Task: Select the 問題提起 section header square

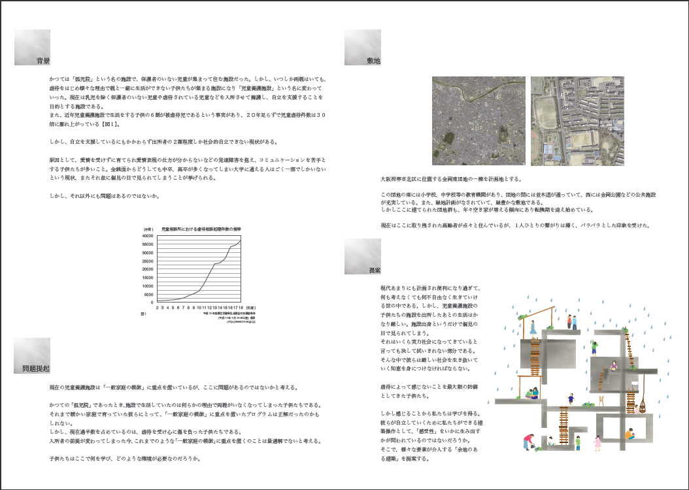Action: 32,355
